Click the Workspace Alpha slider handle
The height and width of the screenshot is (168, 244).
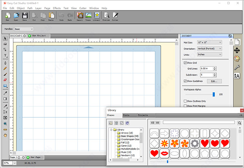point(213,94)
